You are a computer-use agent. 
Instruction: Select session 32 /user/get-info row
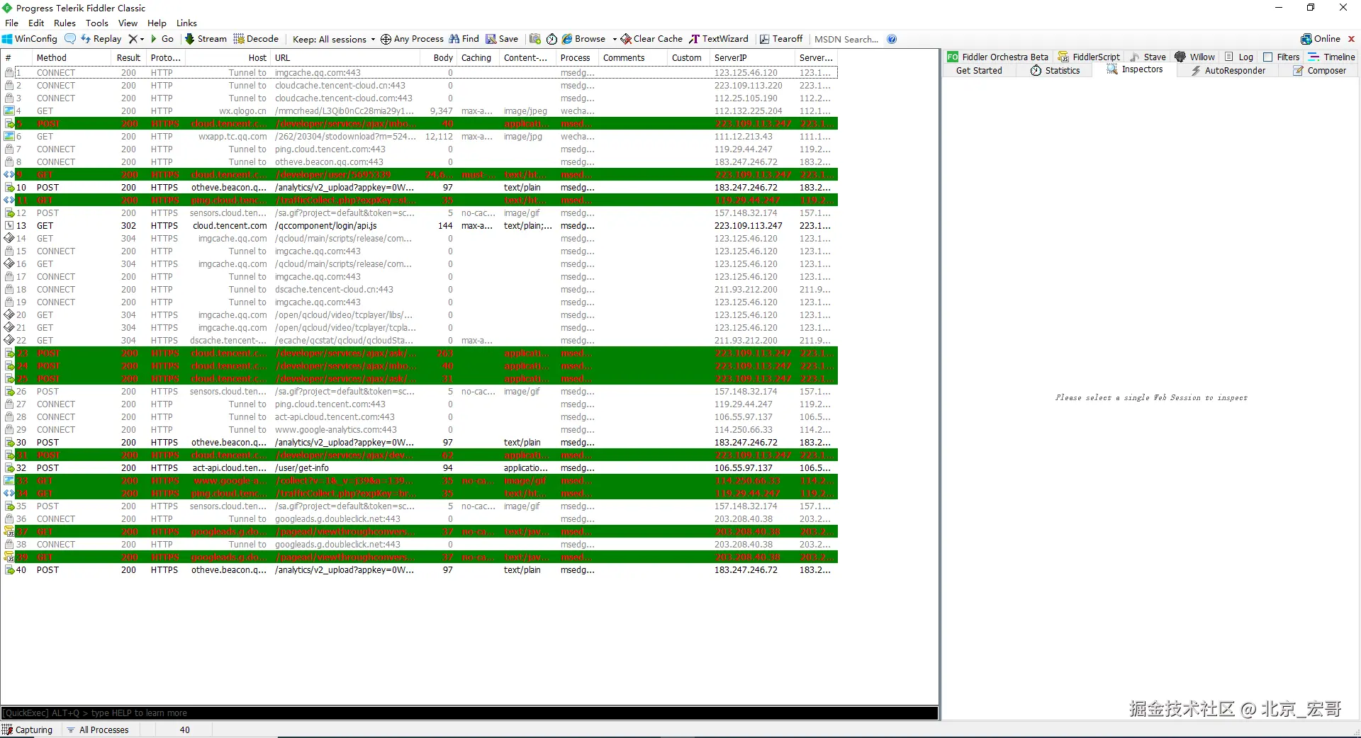[420, 468]
